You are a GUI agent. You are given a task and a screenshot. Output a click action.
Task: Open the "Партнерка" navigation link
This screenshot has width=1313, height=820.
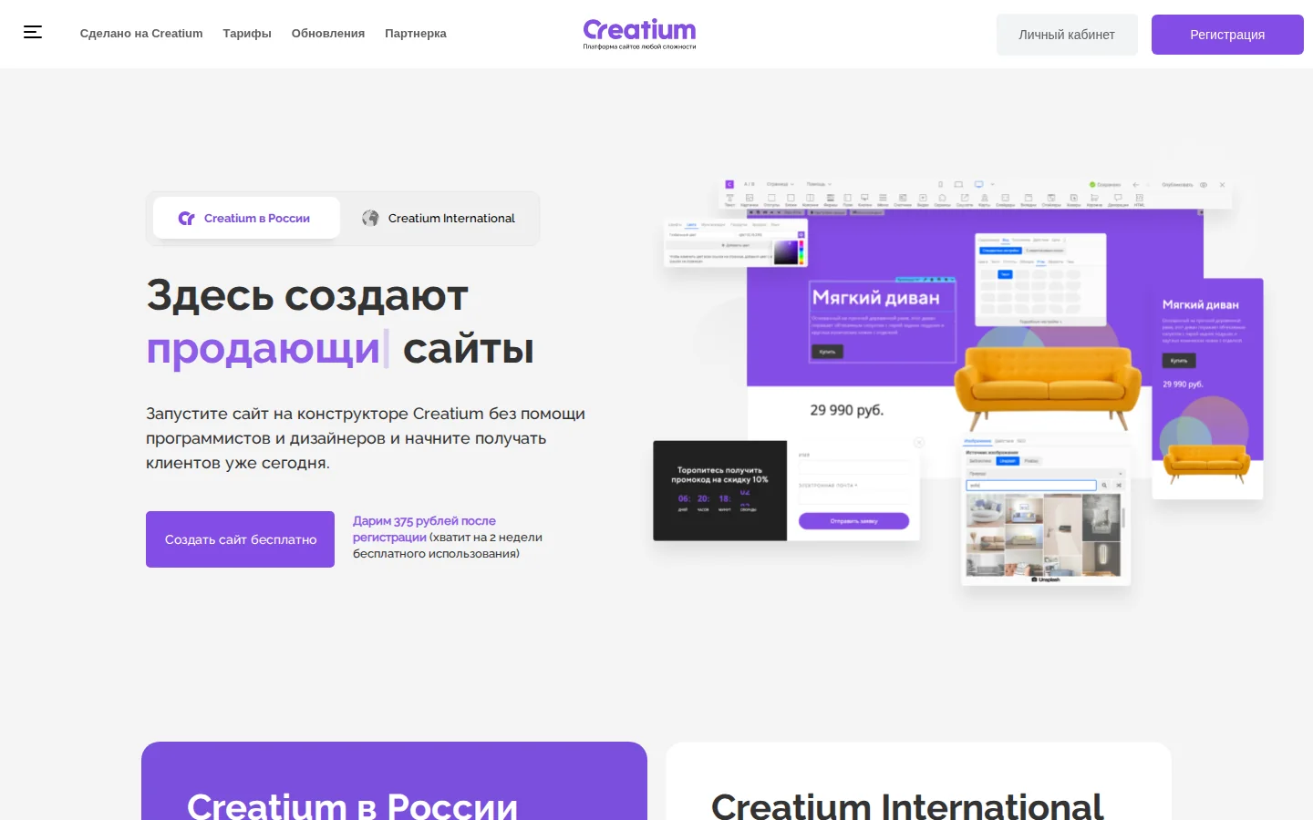416,34
